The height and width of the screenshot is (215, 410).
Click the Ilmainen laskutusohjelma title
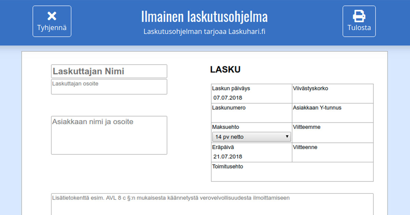[204, 16]
